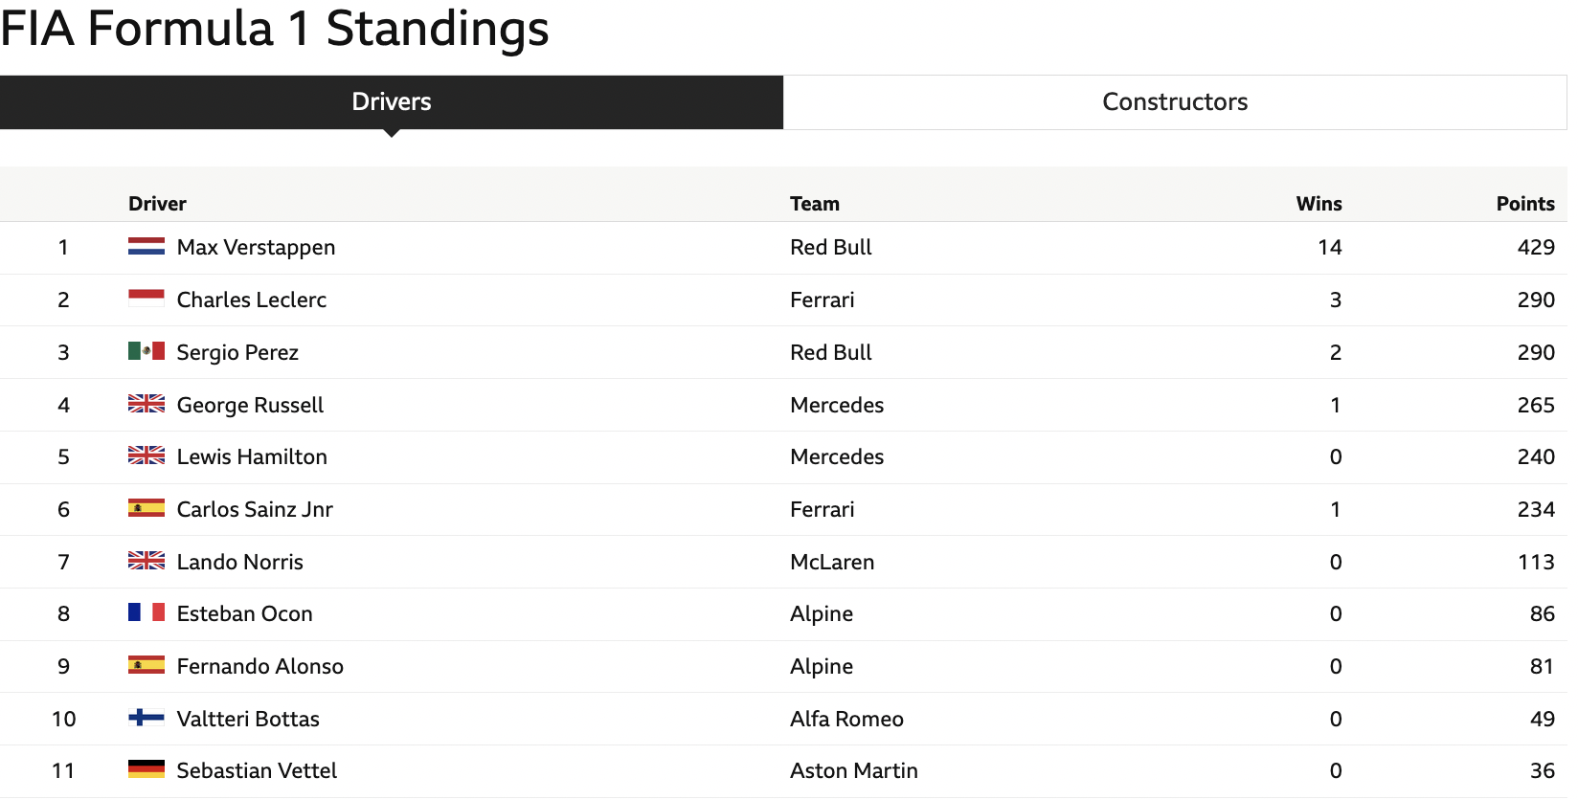This screenshot has width=1578, height=800.
Task: Click the Points column header
Action: tap(1525, 204)
